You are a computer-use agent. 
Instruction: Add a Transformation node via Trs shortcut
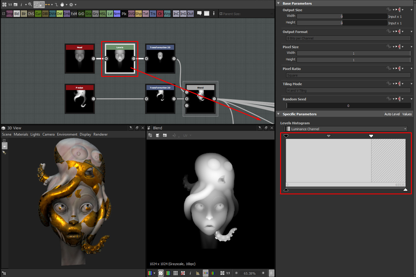tap(153, 14)
